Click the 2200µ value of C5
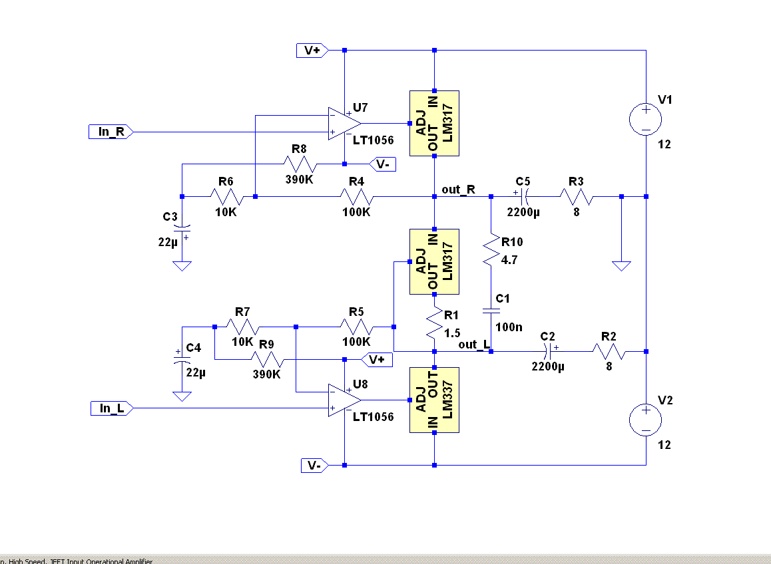Screen dimensions: 771x564 point(523,212)
